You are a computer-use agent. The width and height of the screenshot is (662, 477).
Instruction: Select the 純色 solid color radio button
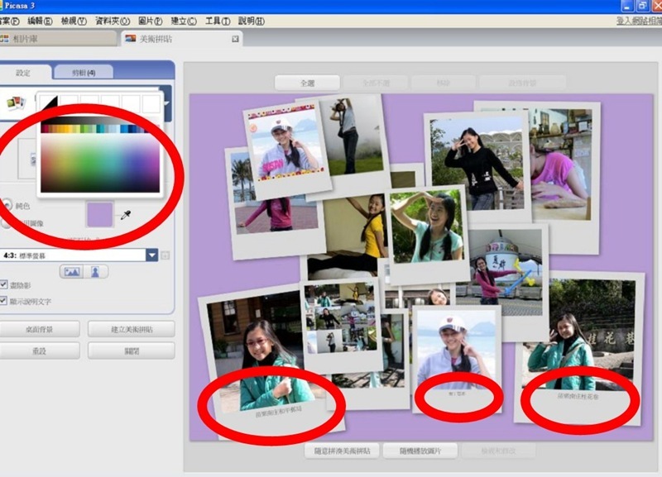(x=7, y=204)
